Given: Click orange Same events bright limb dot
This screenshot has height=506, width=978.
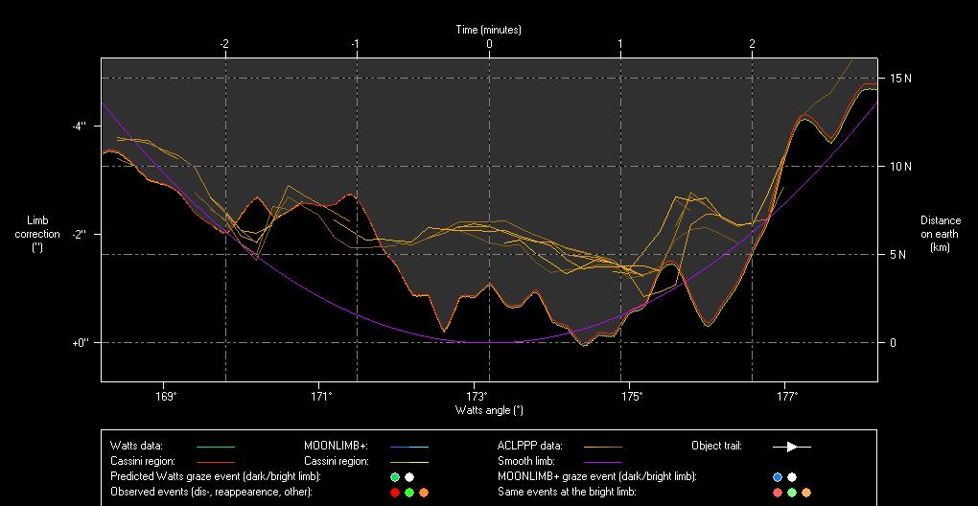Looking at the screenshot, I should (x=806, y=492).
